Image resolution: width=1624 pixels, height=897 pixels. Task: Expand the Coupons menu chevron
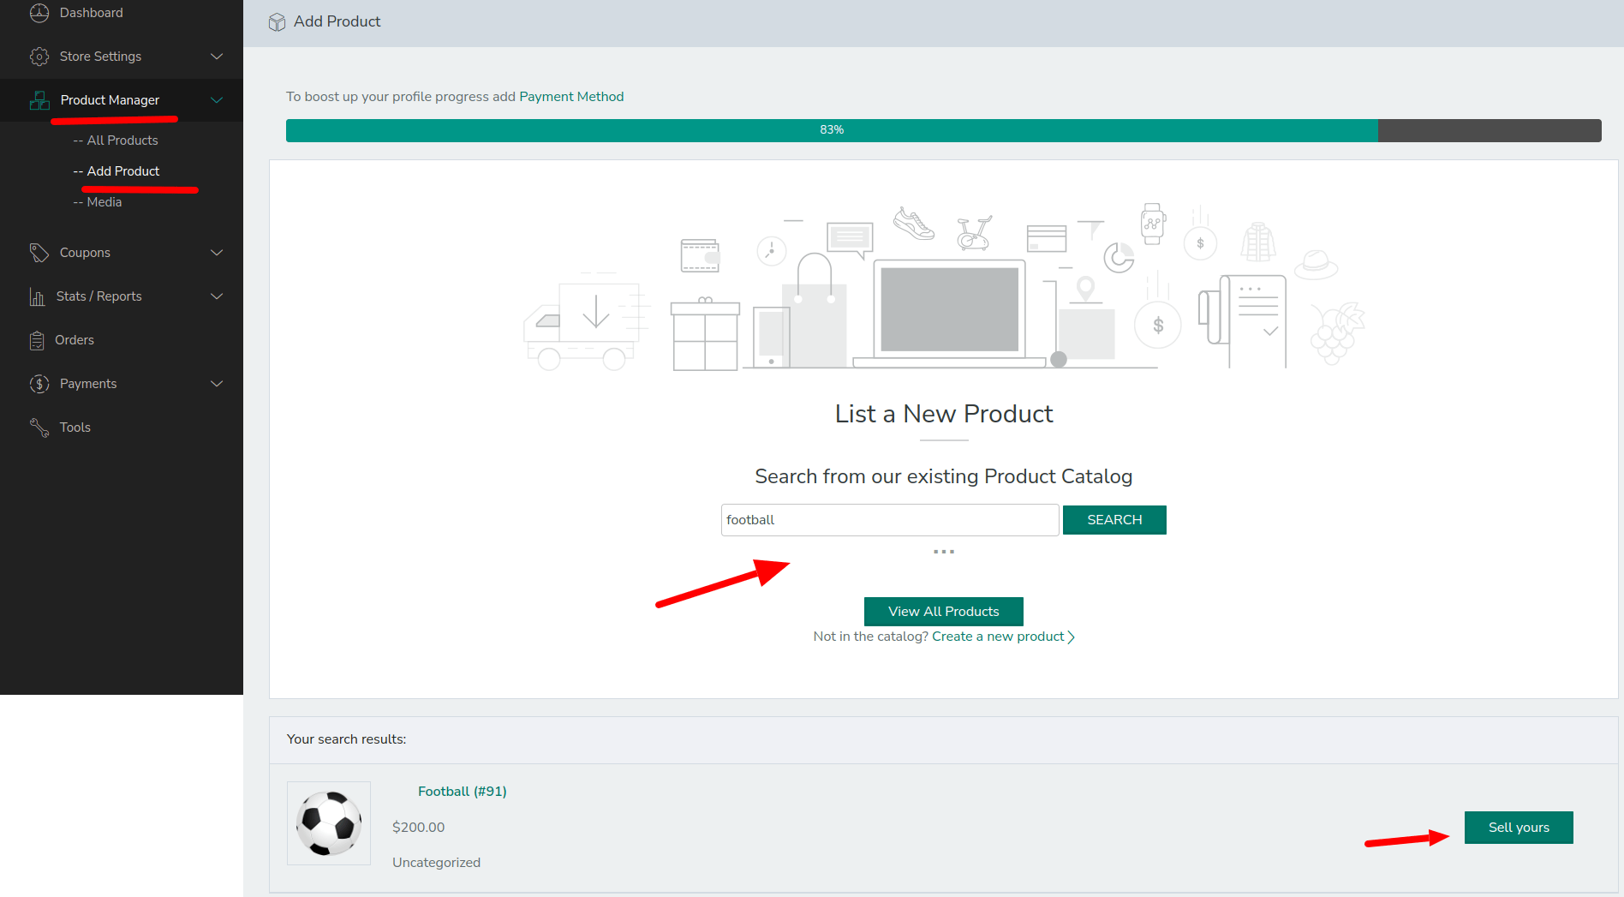click(217, 253)
